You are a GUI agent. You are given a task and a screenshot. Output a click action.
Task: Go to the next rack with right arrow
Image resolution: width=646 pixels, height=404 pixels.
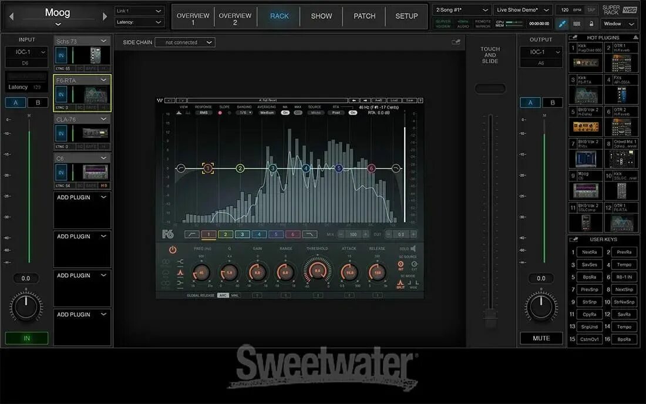[105, 16]
